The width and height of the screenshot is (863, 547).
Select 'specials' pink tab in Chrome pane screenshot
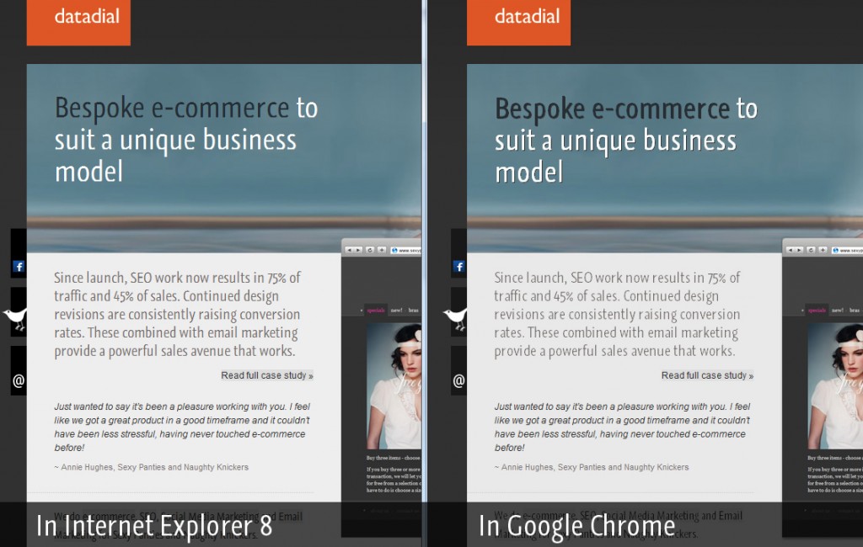tap(817, 310)
